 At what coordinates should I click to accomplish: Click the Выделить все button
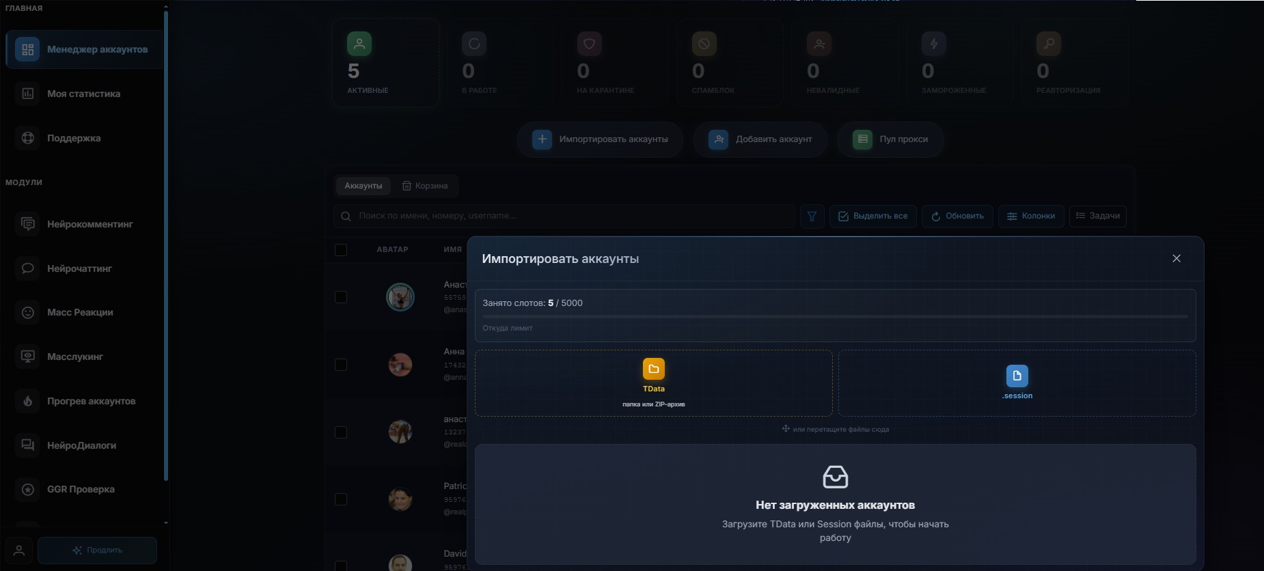pos(873,216)
